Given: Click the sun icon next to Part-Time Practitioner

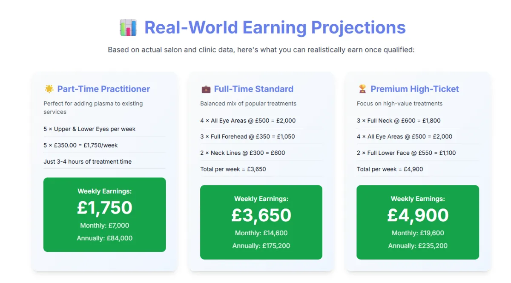Looking at the screenshot, I should [x=49, y=89].
